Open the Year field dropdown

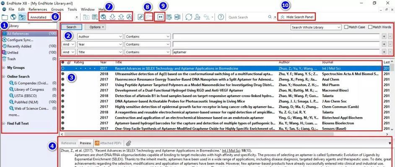tap(100, 44)
